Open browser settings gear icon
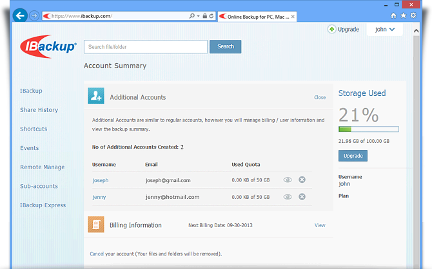Image resolution: width=432 pixels, height=269 pixels. 413,15
